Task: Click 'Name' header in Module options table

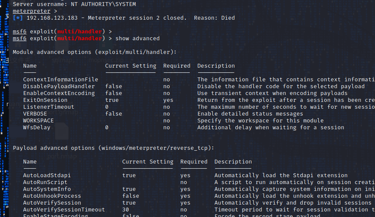Action: [30, 66]
